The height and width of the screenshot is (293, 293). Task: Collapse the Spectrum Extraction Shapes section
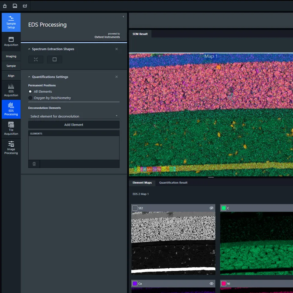coord(30,49)
